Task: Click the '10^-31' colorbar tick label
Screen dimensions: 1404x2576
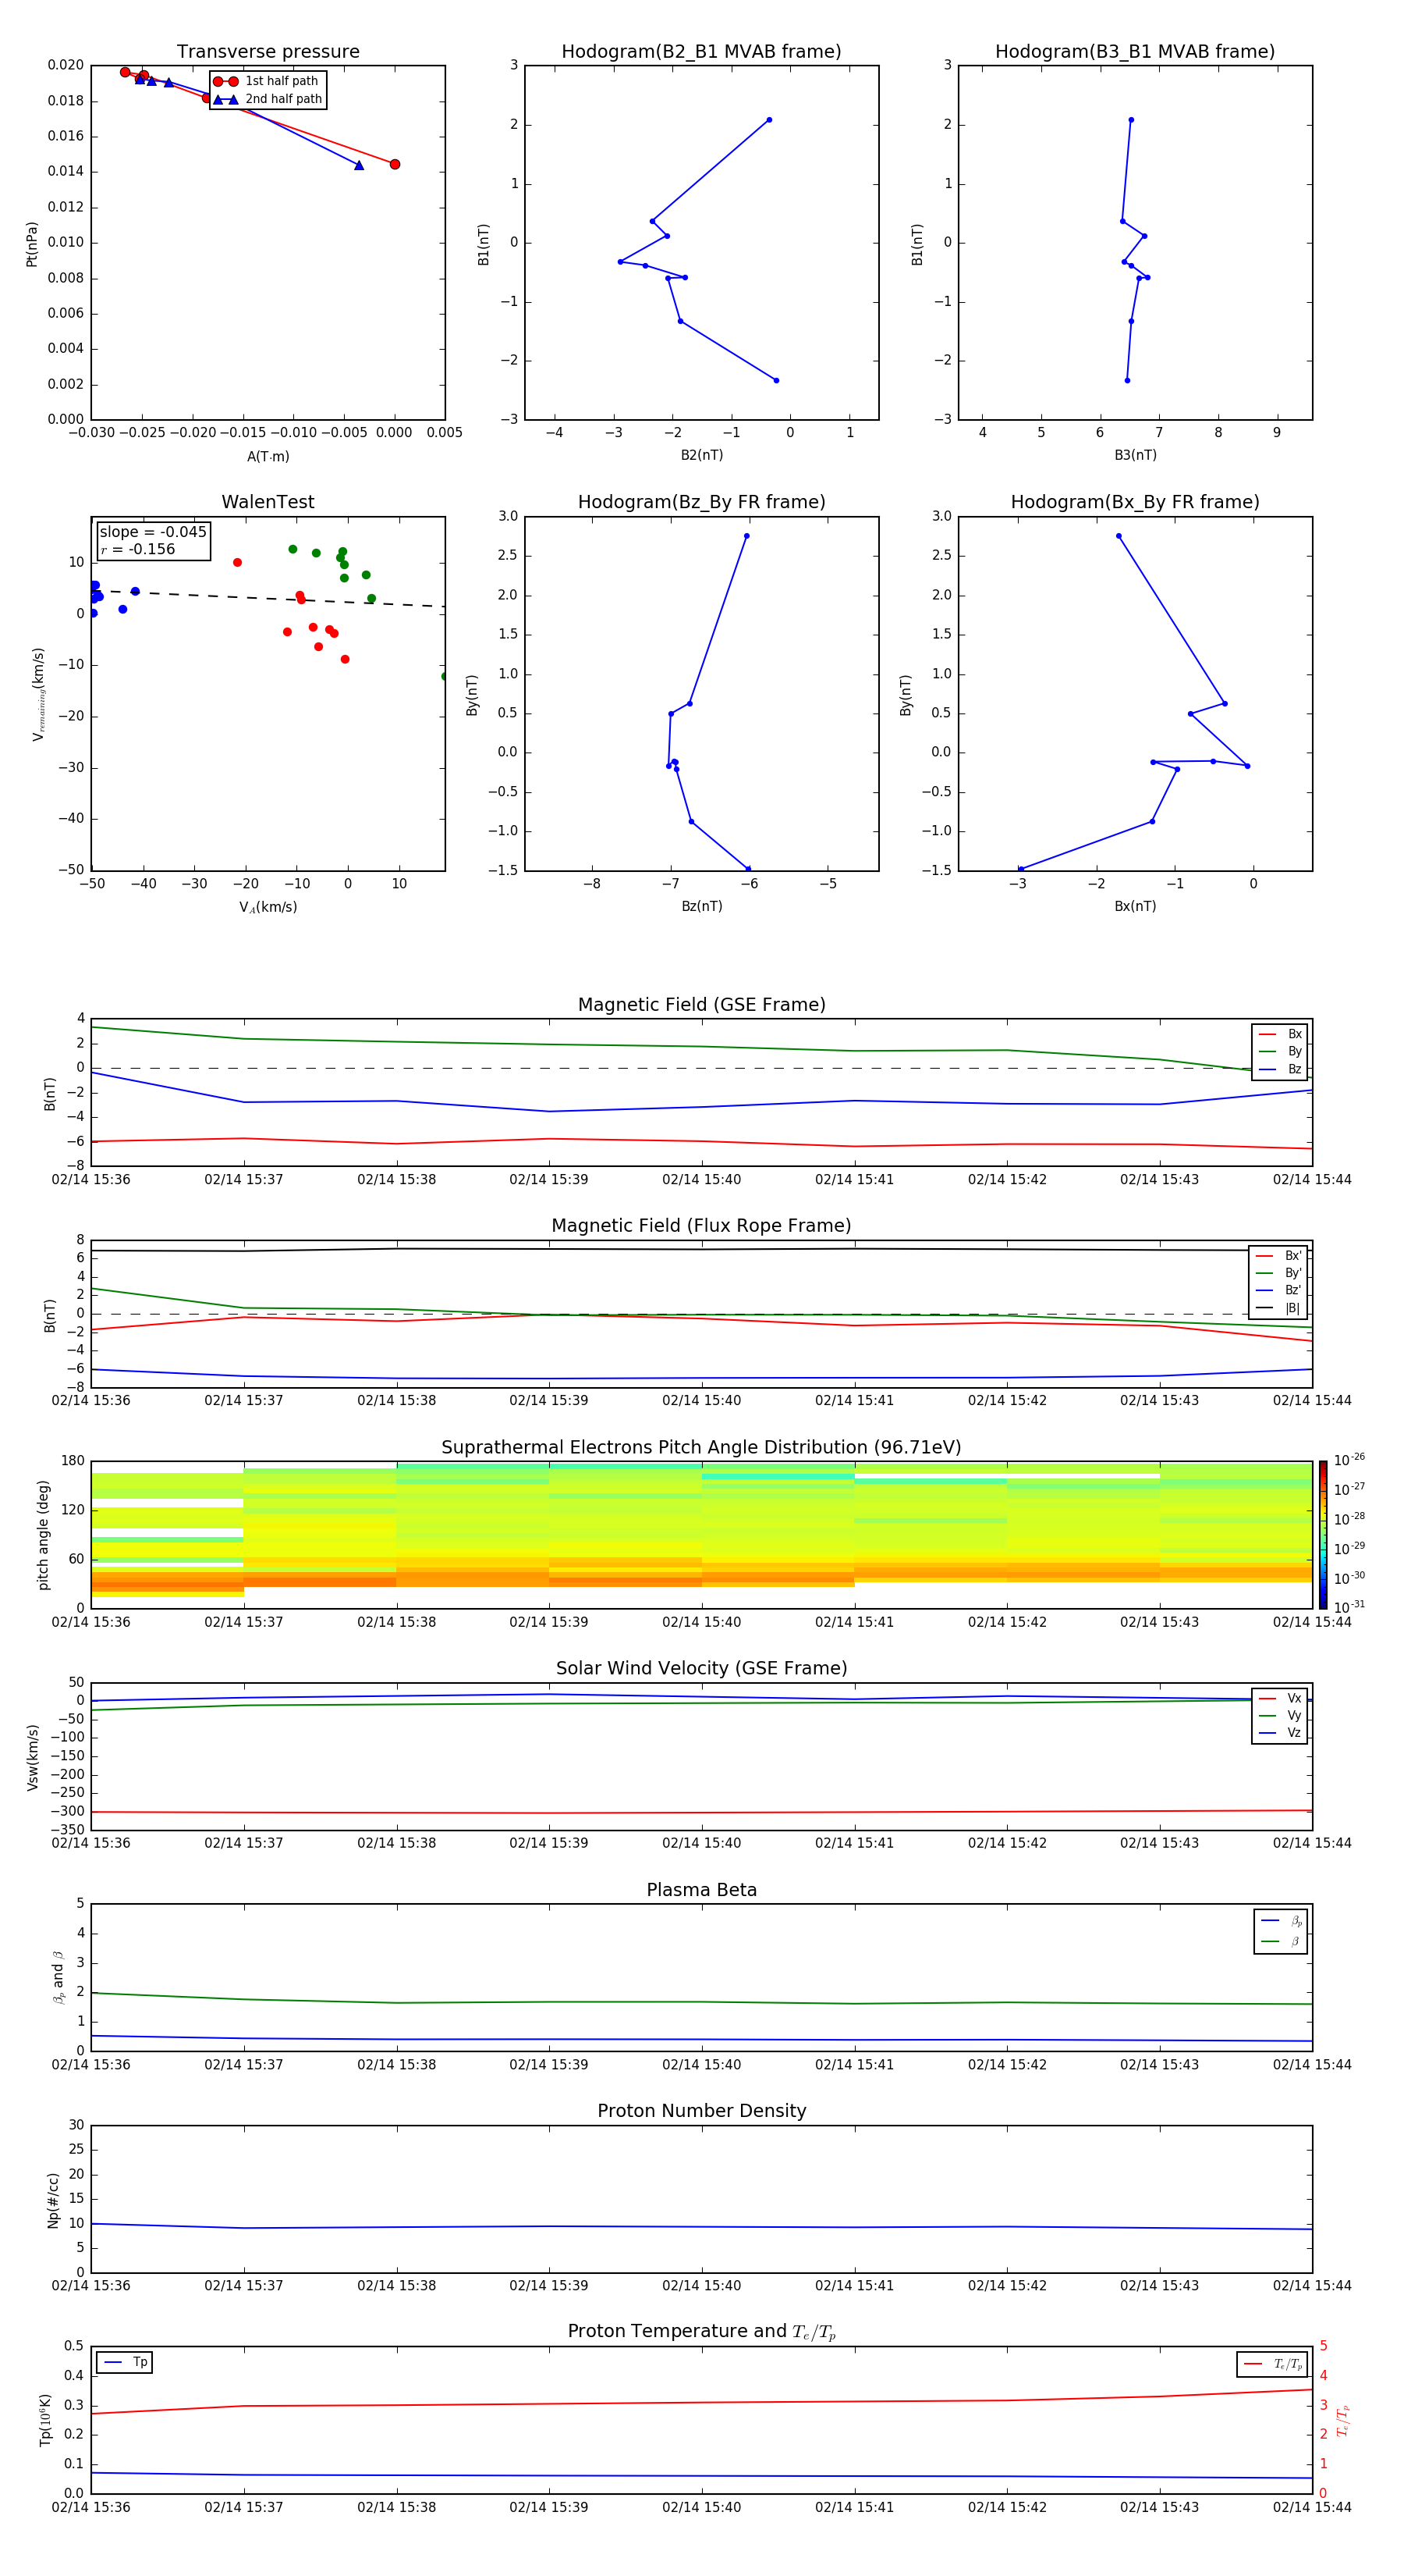Action: tap(1349, 1607)
